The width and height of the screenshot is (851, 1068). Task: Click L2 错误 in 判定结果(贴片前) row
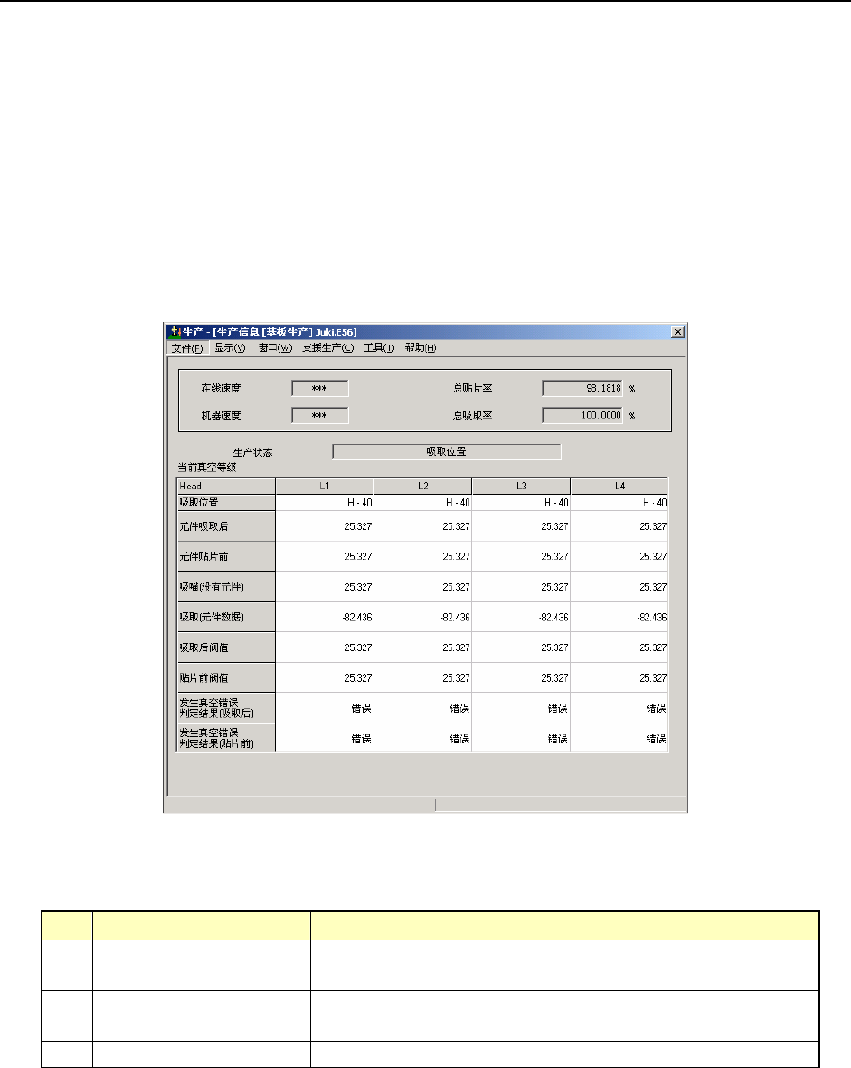click(422, 738)
